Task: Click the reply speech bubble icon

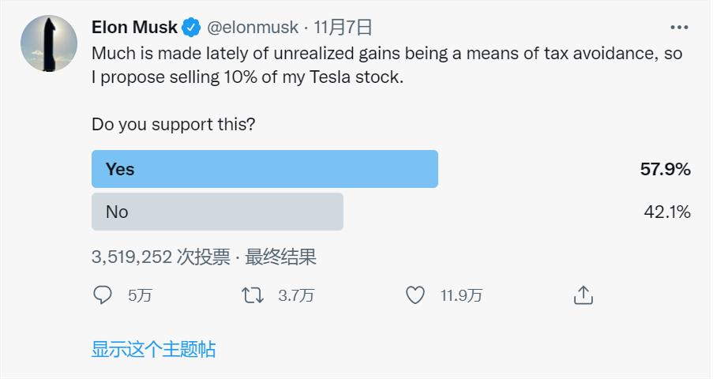Action: click(103, 295)
